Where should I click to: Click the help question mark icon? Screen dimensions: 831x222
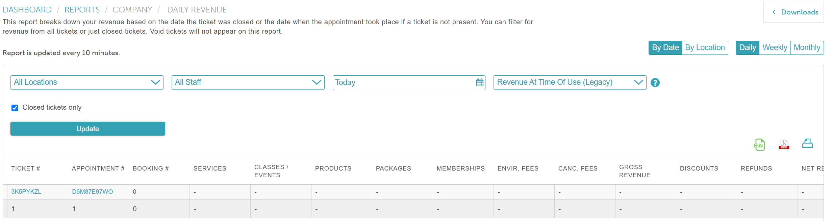tap(655, 83)
